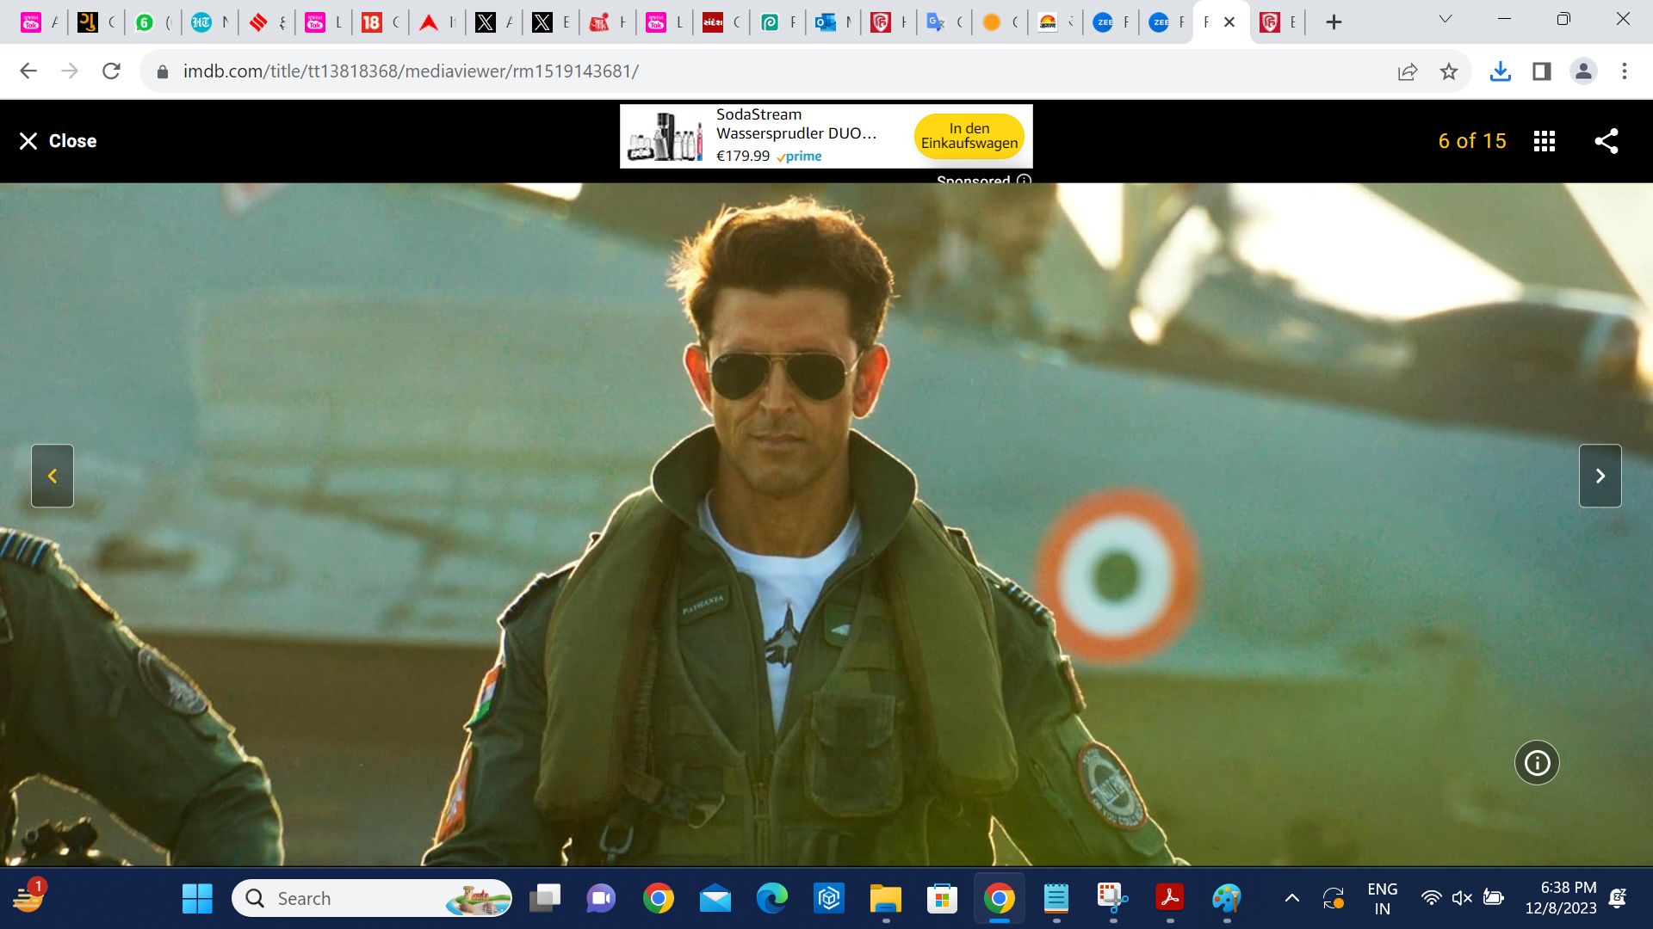The width and height of the screenshot is (1653, 929).
Task: Open the Teams Chat taskbar icon
Action: click(601, 899)
